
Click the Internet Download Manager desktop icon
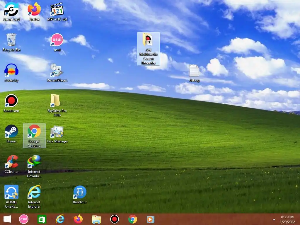pos(34,166)
